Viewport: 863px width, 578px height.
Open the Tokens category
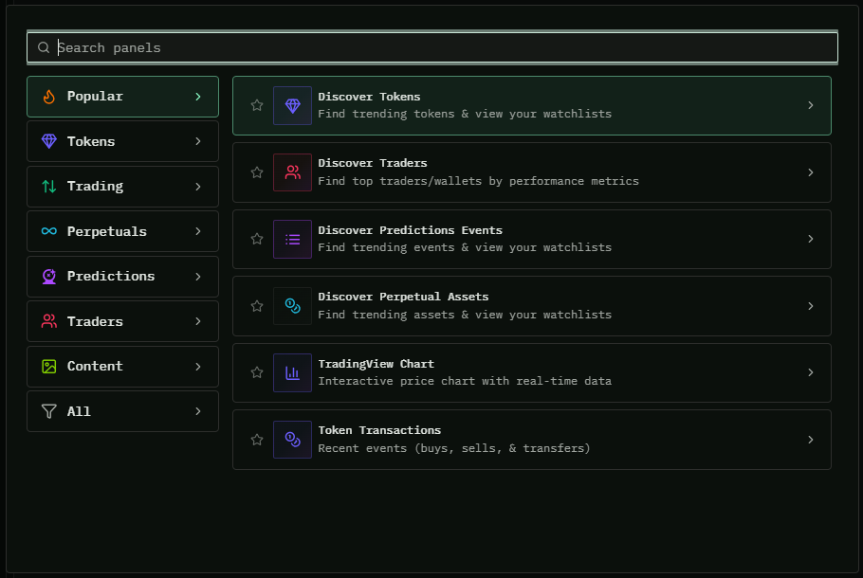pos(122,141)
